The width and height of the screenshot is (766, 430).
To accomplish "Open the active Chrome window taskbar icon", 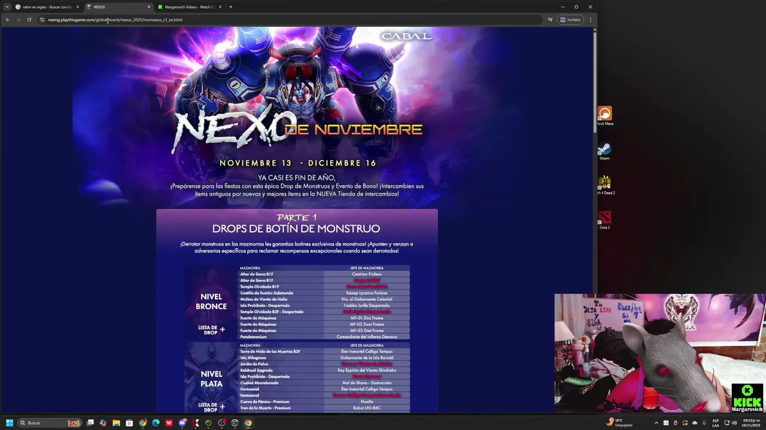I will [x=248, y=423].
